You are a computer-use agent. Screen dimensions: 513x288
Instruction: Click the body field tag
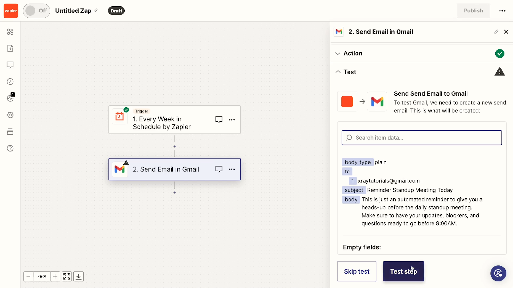point(351,199)
